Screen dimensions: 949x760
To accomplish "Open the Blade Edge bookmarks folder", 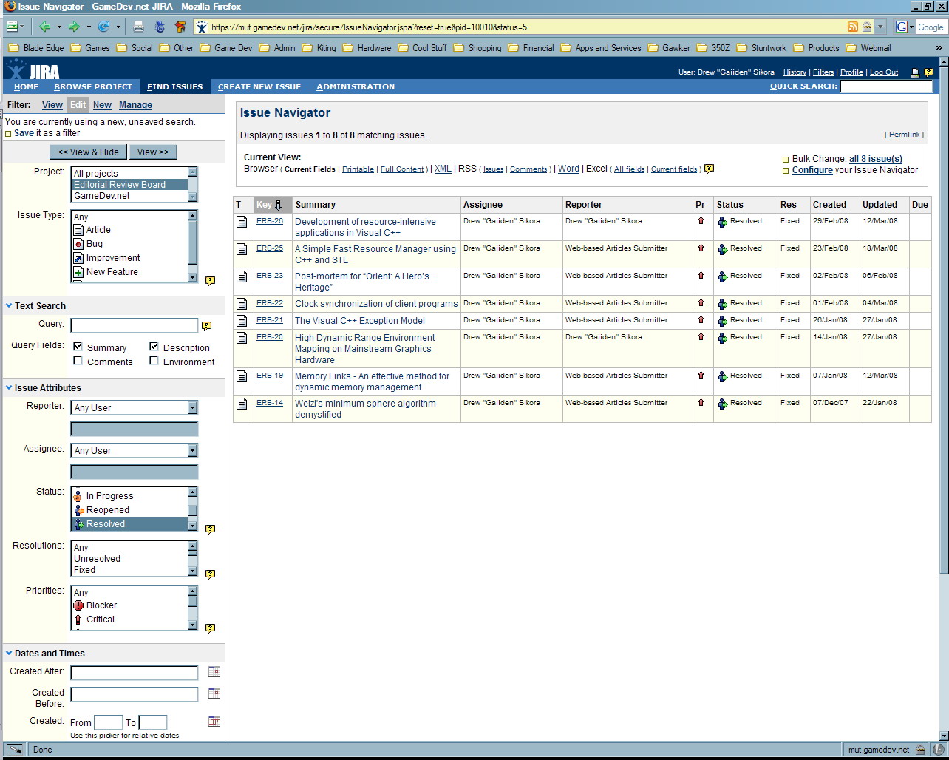I will coord(35,48).
